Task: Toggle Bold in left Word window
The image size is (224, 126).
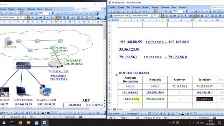Action: (29, 17)
